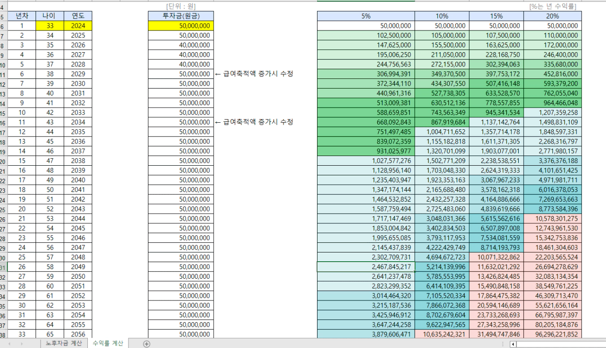Select the 15% column header cell
This screenshot has height=348, width=606.
[496, 16]
